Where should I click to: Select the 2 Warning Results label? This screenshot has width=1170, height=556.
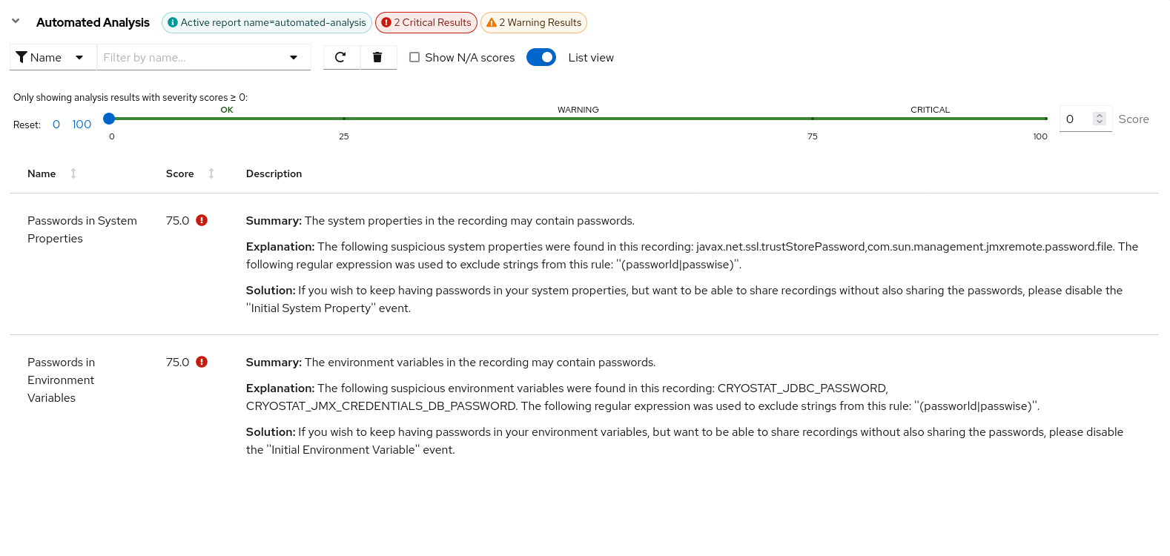[x=534, y=22]
